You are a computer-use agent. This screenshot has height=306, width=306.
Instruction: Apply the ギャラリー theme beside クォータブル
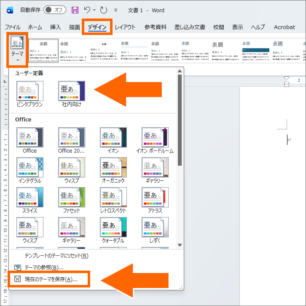71,230
